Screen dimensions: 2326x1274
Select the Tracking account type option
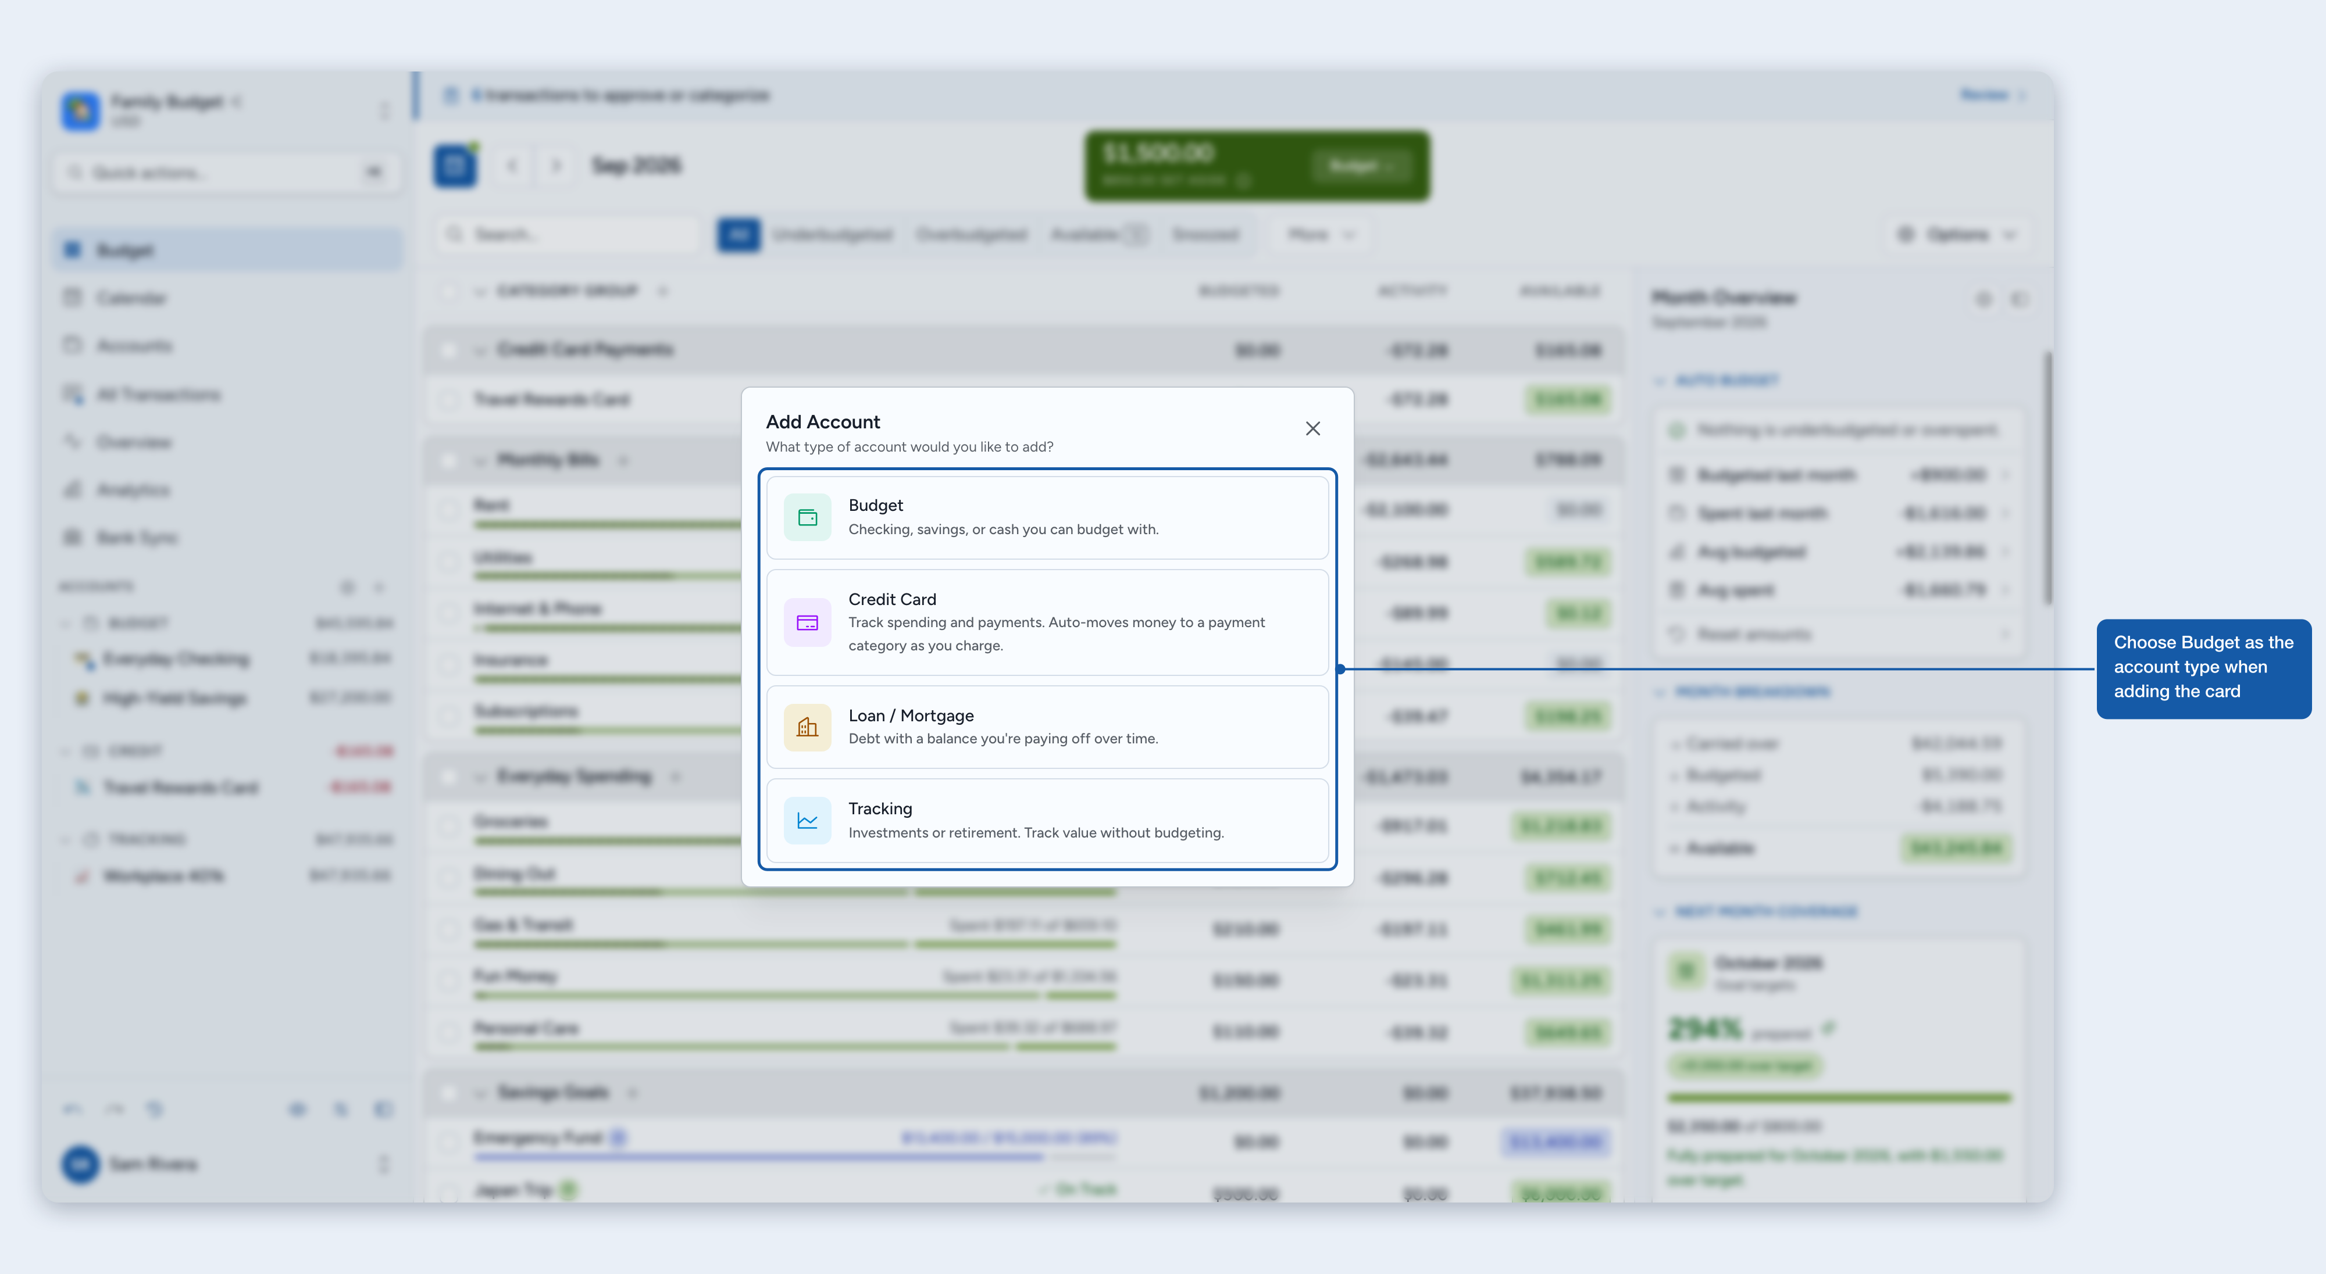click(x=1047, y=820)
